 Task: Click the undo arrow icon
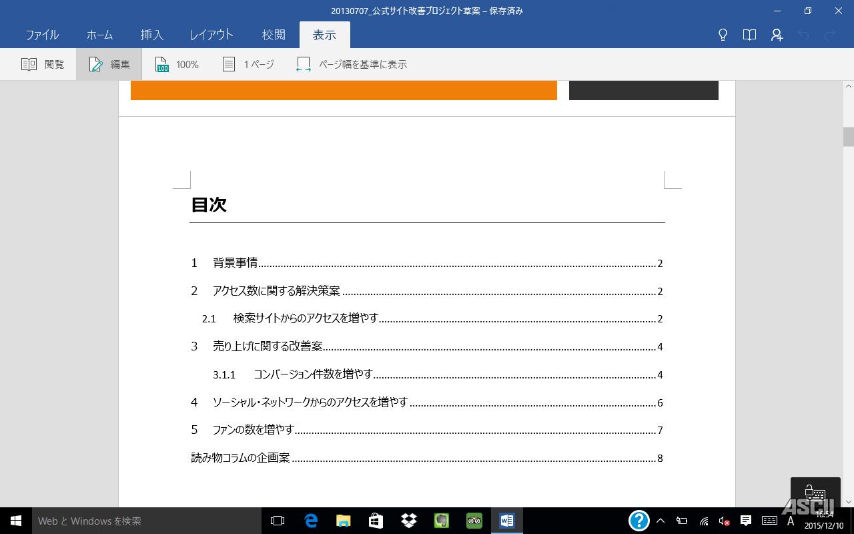tap(803, 35)
